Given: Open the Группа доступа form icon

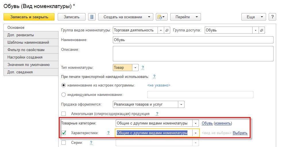Looking at the screenshot, I should 261,30.
